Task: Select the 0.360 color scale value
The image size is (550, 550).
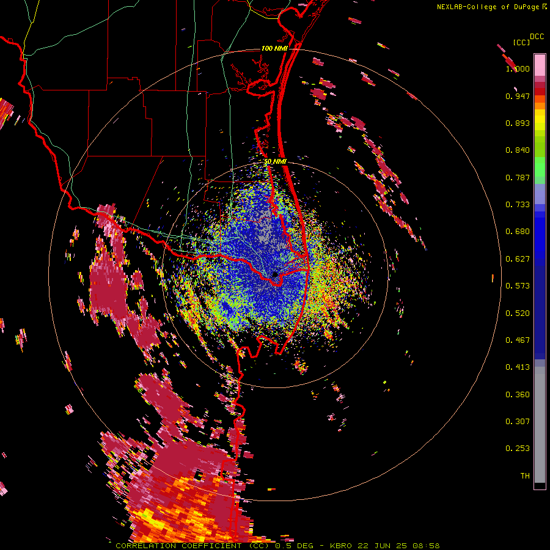Action: click(x=518, y=395)
